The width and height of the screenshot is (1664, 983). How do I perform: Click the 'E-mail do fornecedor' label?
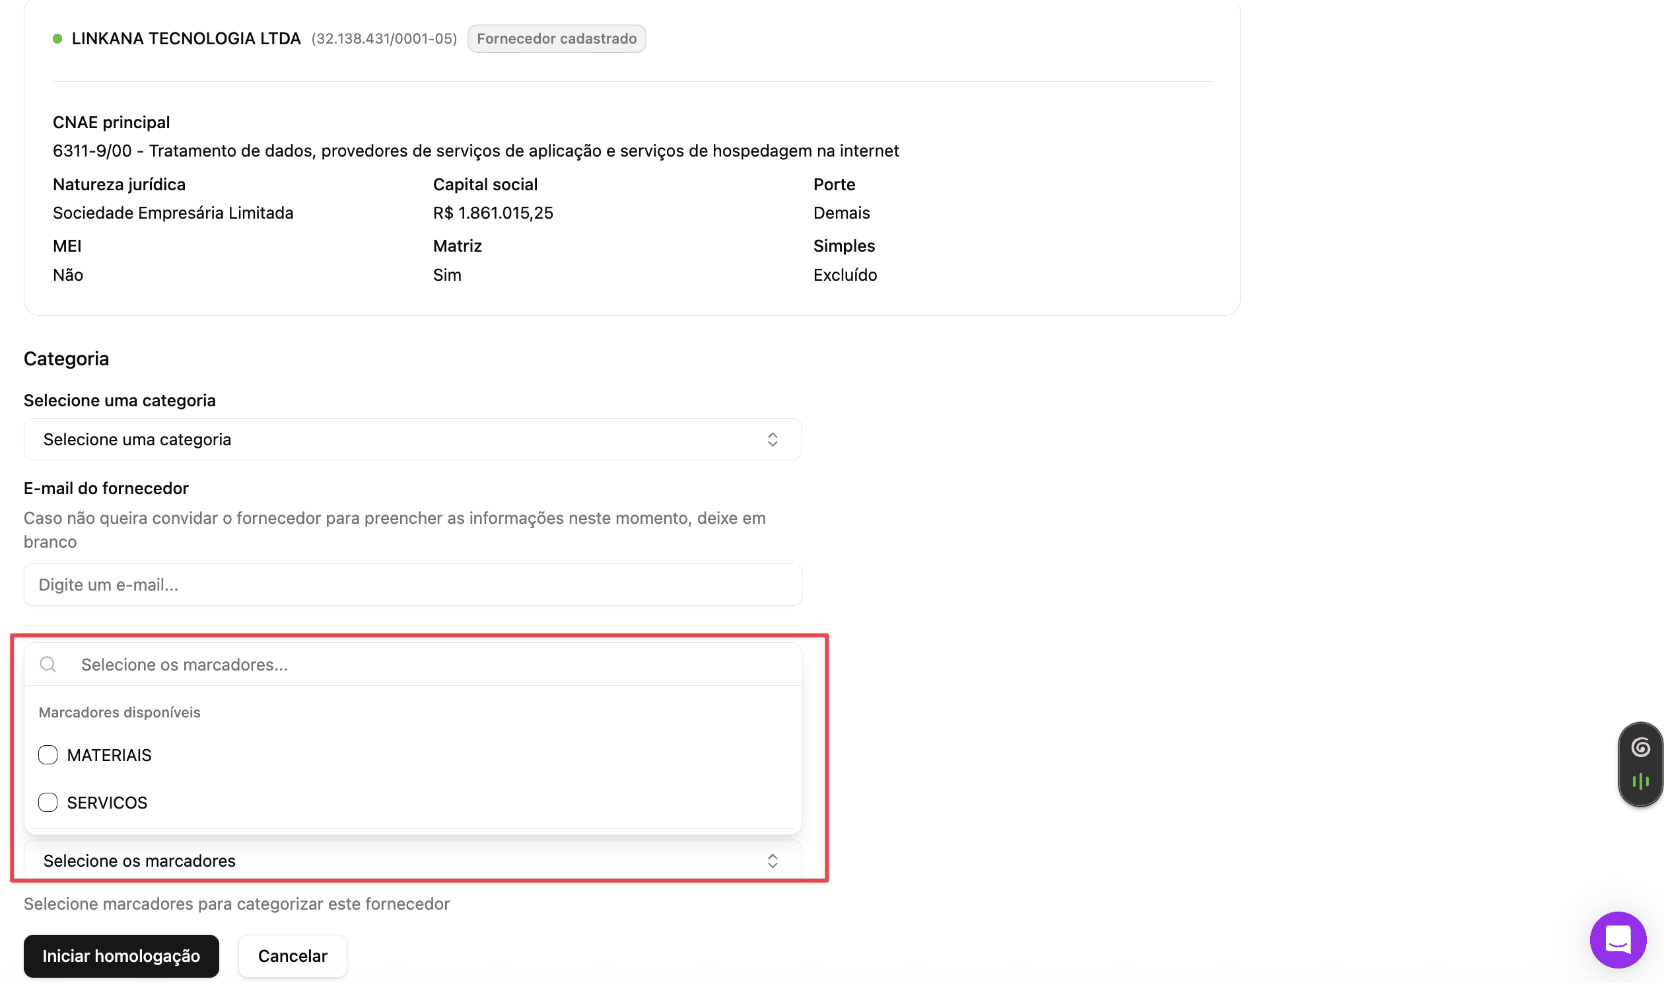click(x=106, y=488)
